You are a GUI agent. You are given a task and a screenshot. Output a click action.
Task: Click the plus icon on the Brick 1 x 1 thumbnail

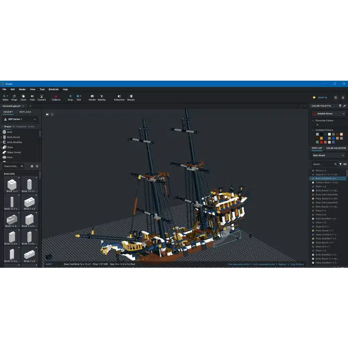point(19,178)
